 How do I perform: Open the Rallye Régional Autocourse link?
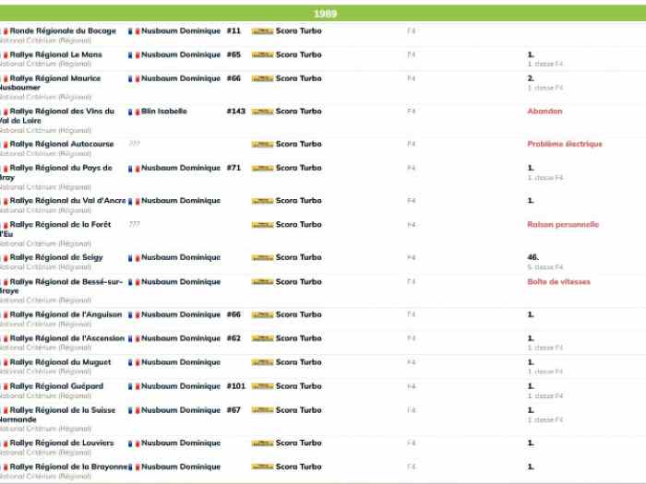(x=62, y=144)
